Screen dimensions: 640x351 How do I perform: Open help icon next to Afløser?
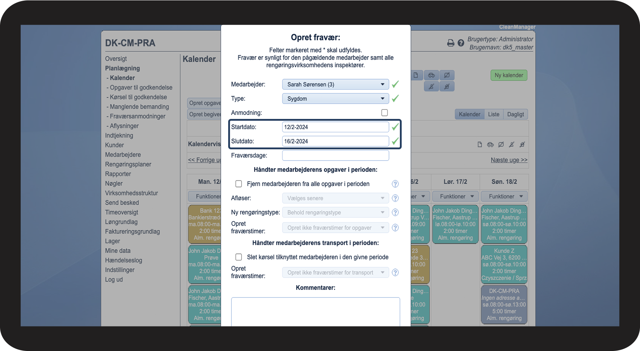395,198
